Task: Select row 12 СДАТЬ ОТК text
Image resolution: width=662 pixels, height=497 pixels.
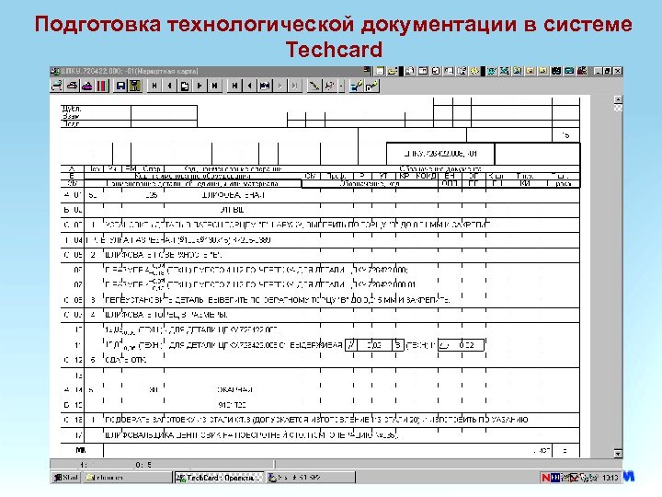Action: [x=125, y=360]
